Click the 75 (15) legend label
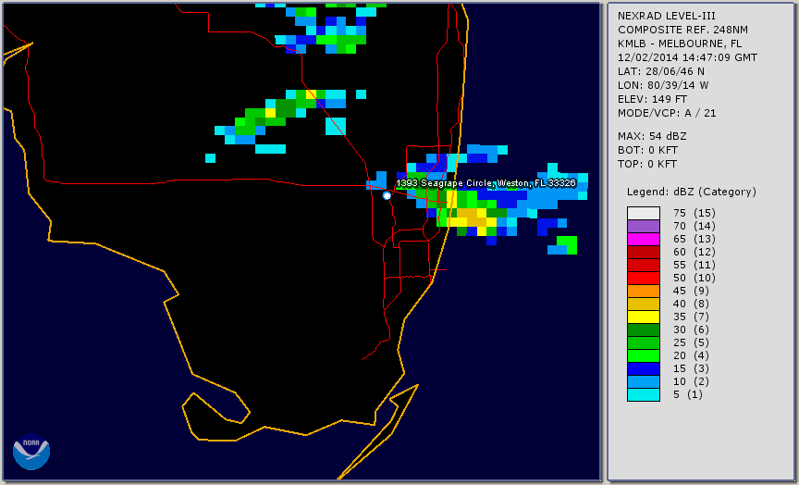 [x=694, y=213]
